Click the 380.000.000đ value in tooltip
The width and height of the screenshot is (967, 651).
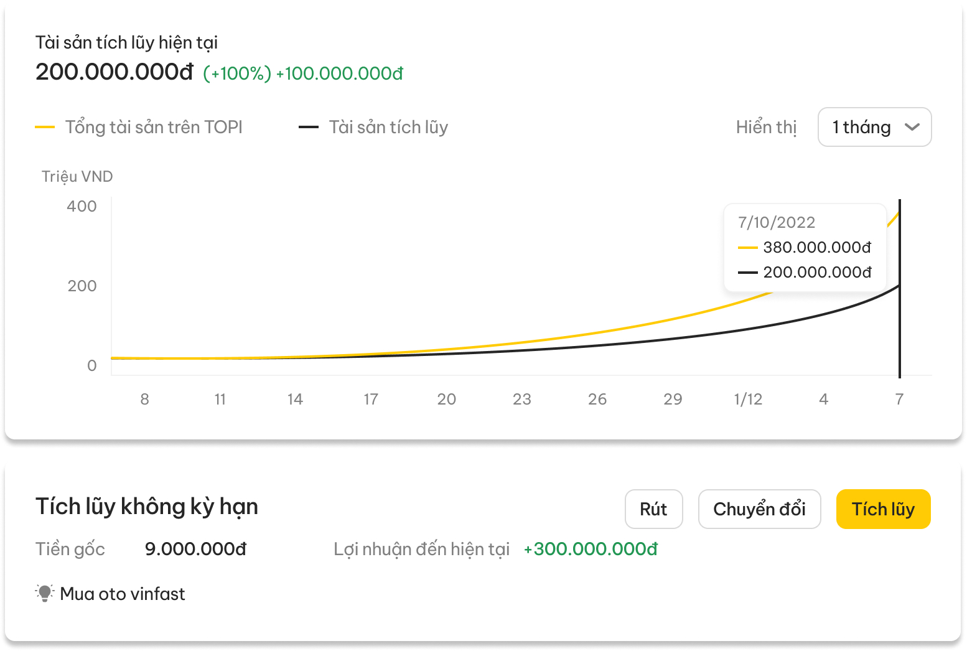pyautogui.click(x=816, y=247)
